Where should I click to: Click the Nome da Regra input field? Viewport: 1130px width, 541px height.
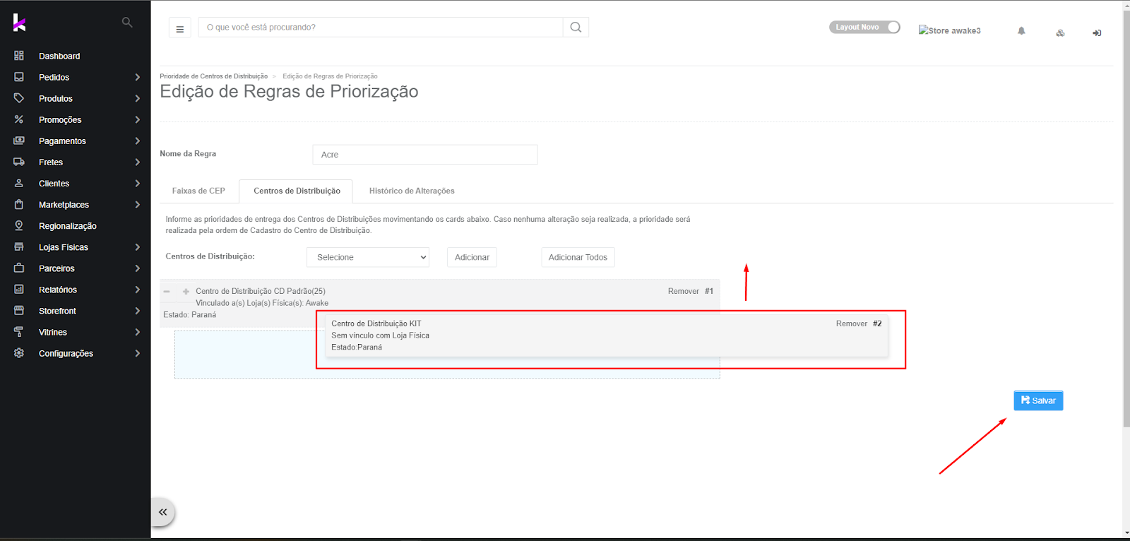click(425, 155)
